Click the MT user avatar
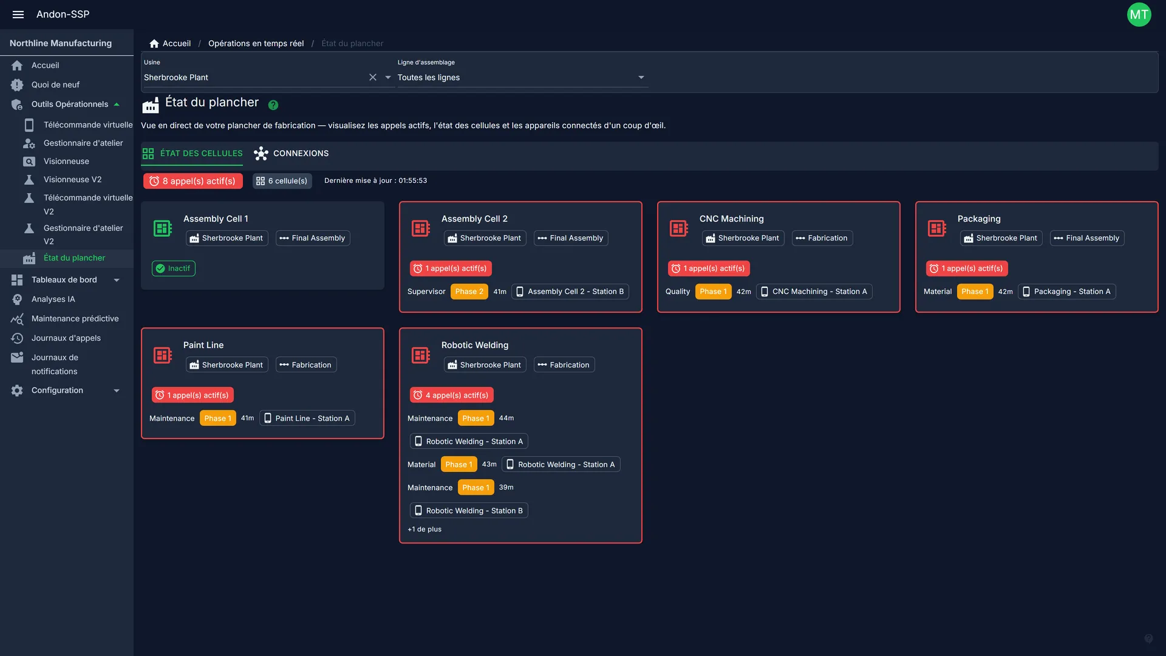Viewport: 1166px width, 656px height. 1139,15
